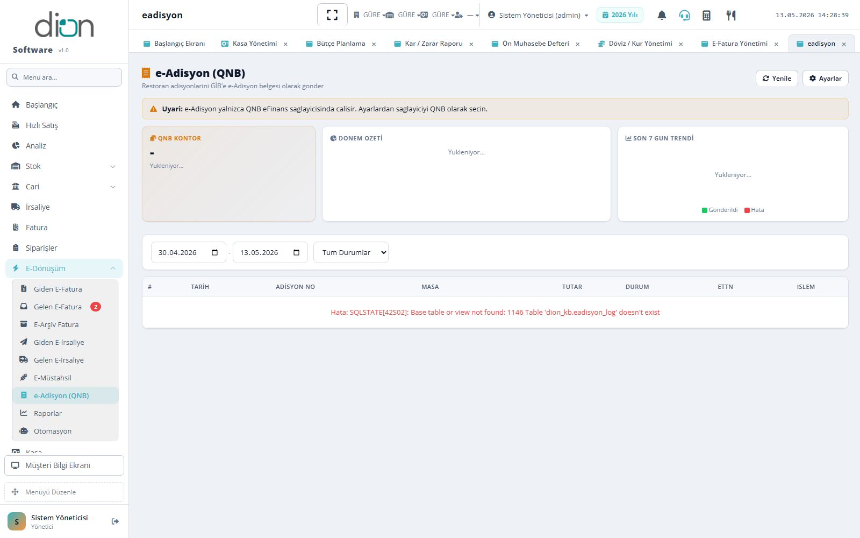Close the Döviz / Kur Yönetimi tab
This screenshot has height=538, width=860.
click(680, 44)
